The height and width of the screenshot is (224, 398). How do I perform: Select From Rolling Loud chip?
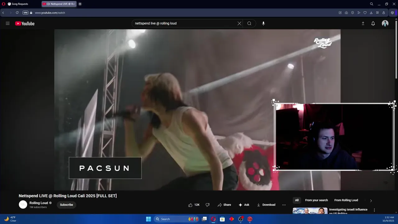pyautogui.click(x=346, y=200)
